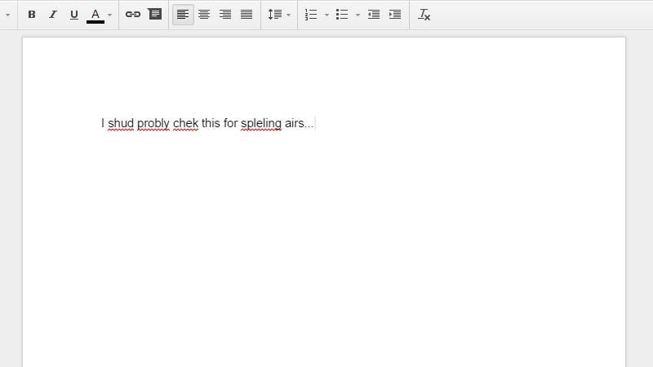Expand line spacing dropdown arrow
The height and width of the screenshot is (367, 653).
289,15
